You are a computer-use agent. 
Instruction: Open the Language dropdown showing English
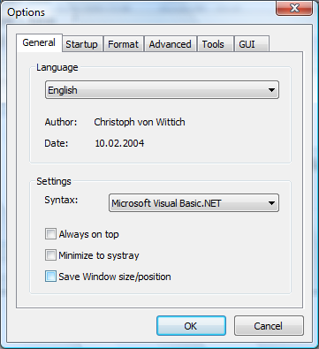pos(162,90)
